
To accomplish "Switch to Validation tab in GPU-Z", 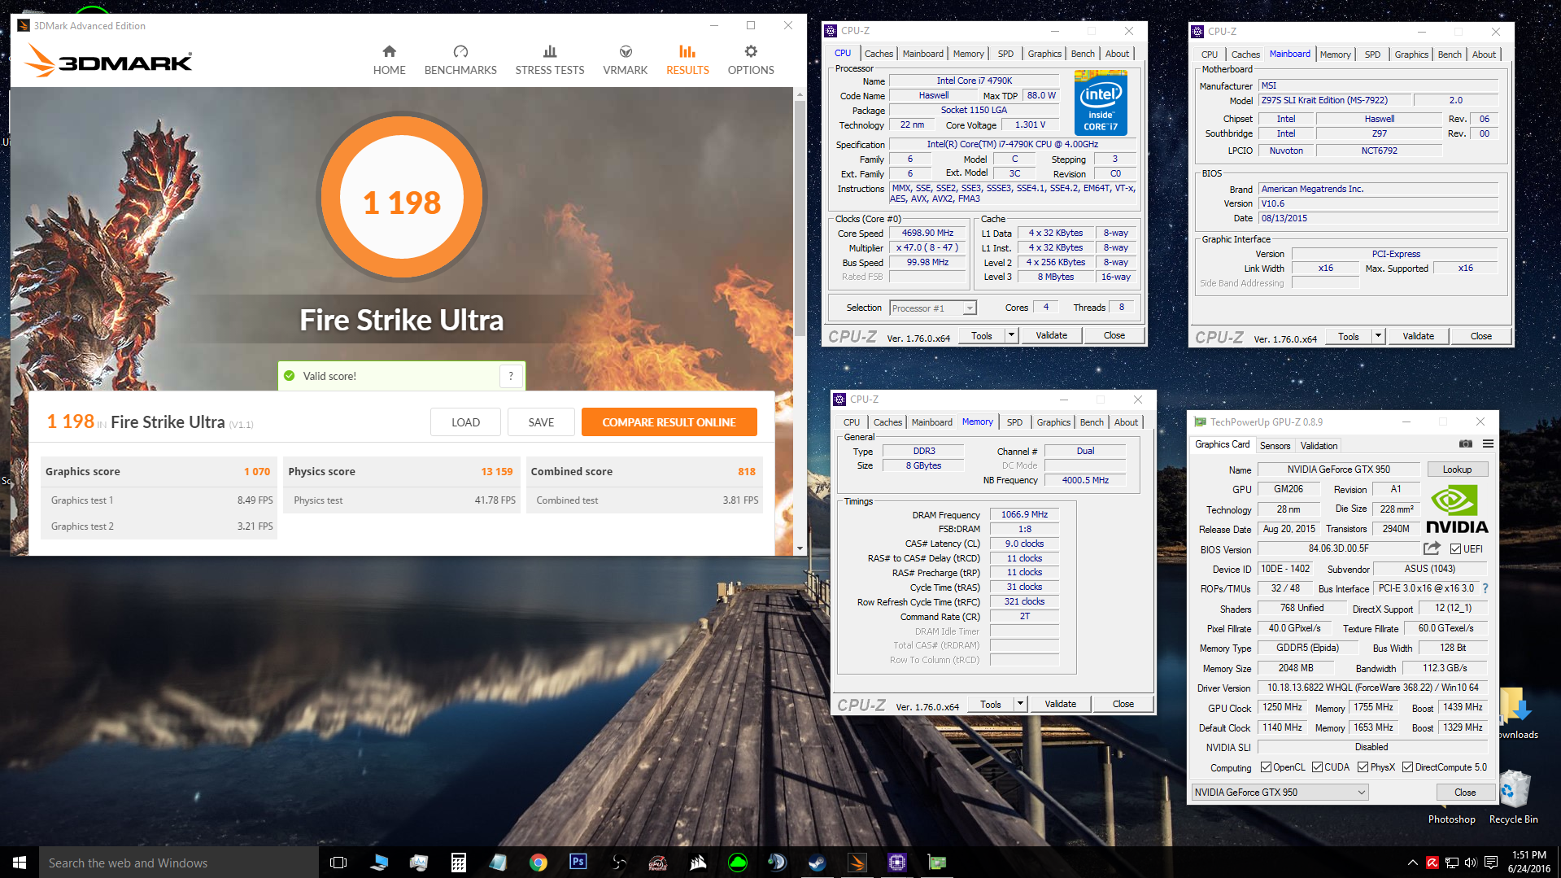I will click(x=1319, y=446).
